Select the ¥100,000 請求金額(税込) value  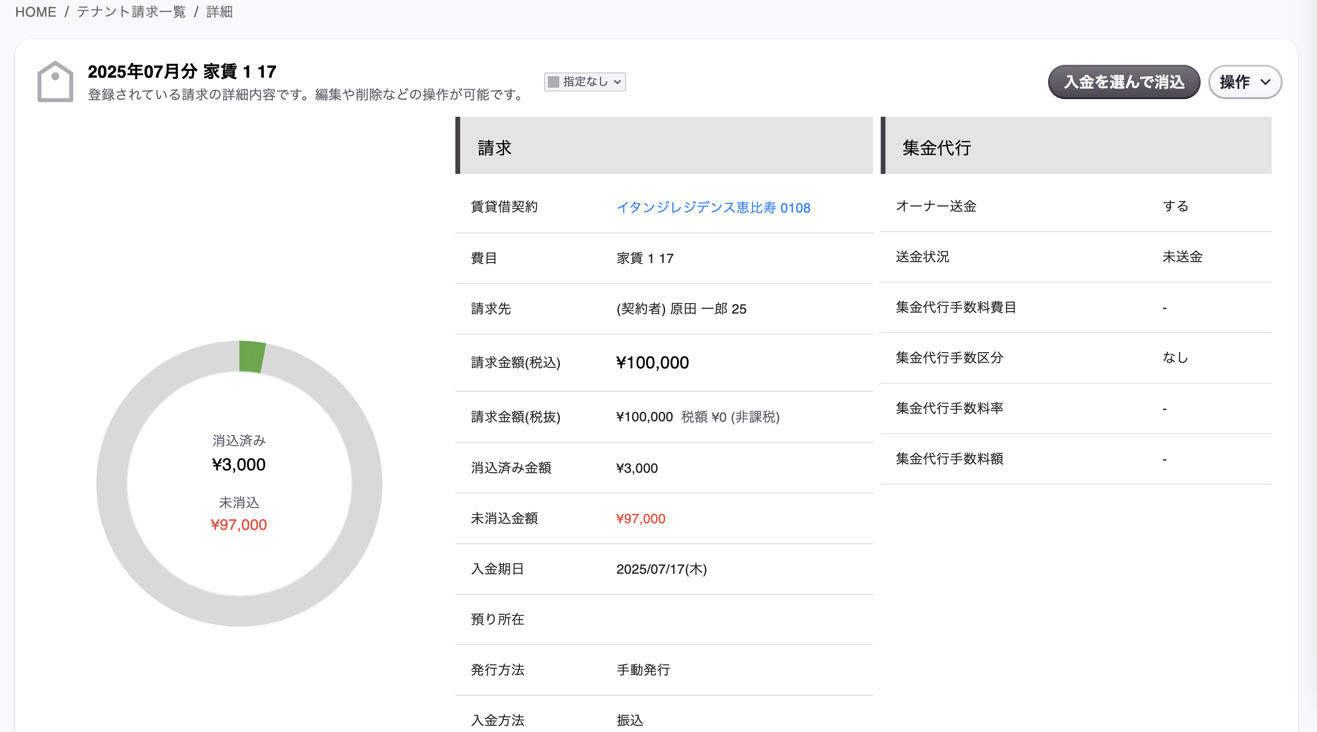coord(652,363)
